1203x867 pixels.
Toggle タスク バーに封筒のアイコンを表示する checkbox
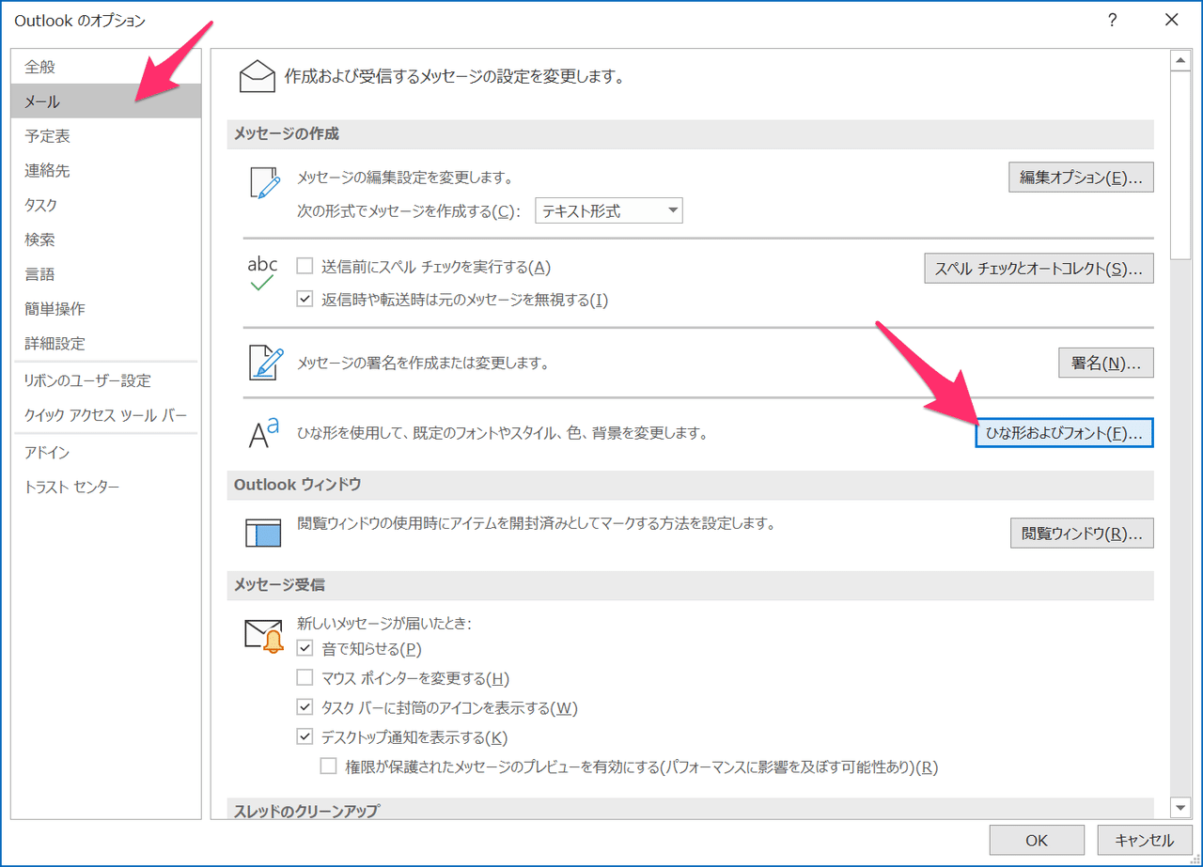pyautogui.click(x=305, y=707)
